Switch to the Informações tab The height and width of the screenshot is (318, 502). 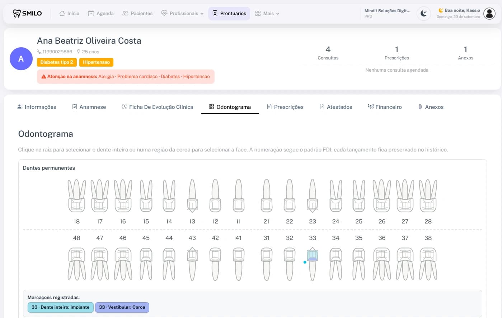(37, 107)
